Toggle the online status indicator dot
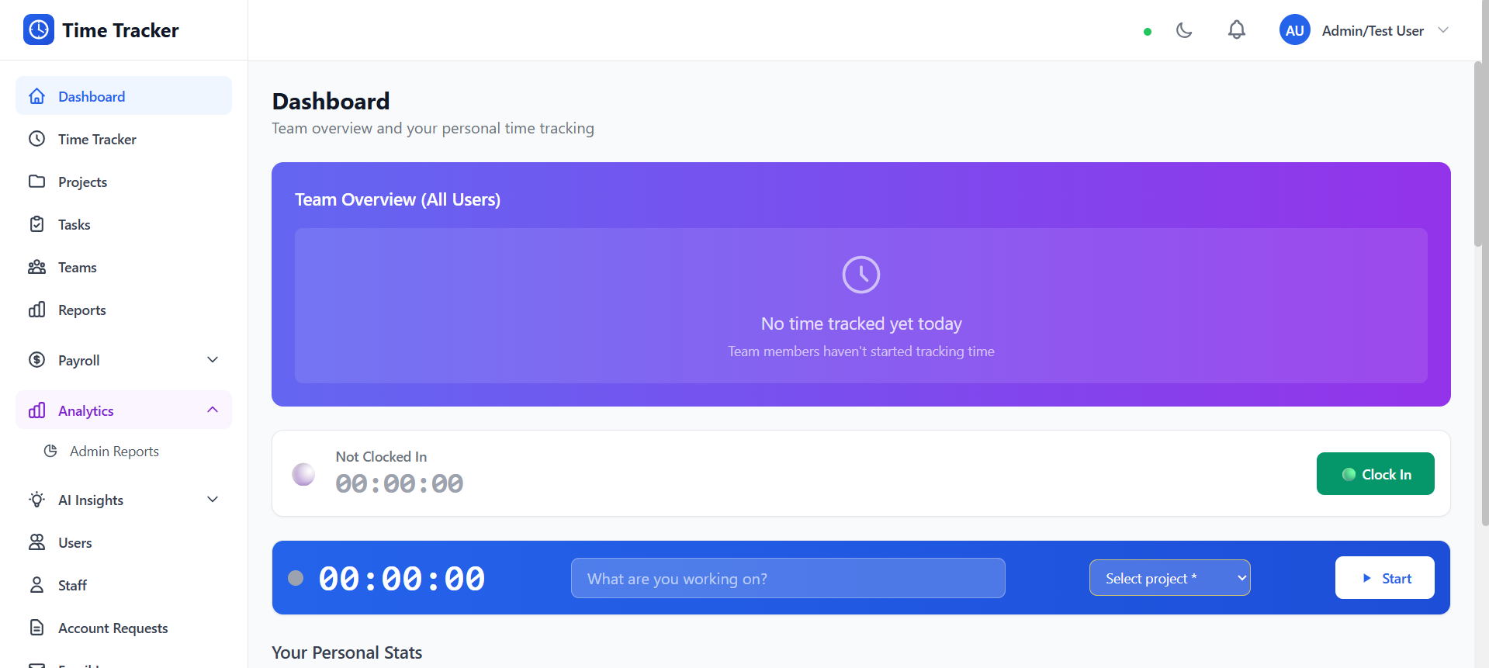This screenshot has width=1489, height=668. tap(1148, 32)
